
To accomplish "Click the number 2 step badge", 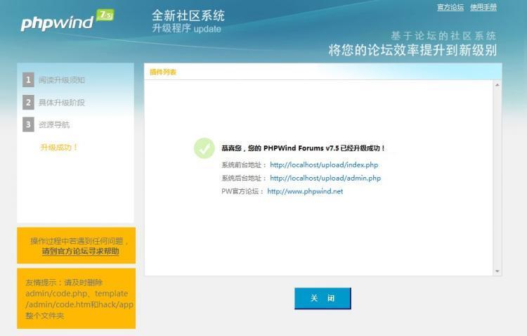I will click(x=28, y=103).
